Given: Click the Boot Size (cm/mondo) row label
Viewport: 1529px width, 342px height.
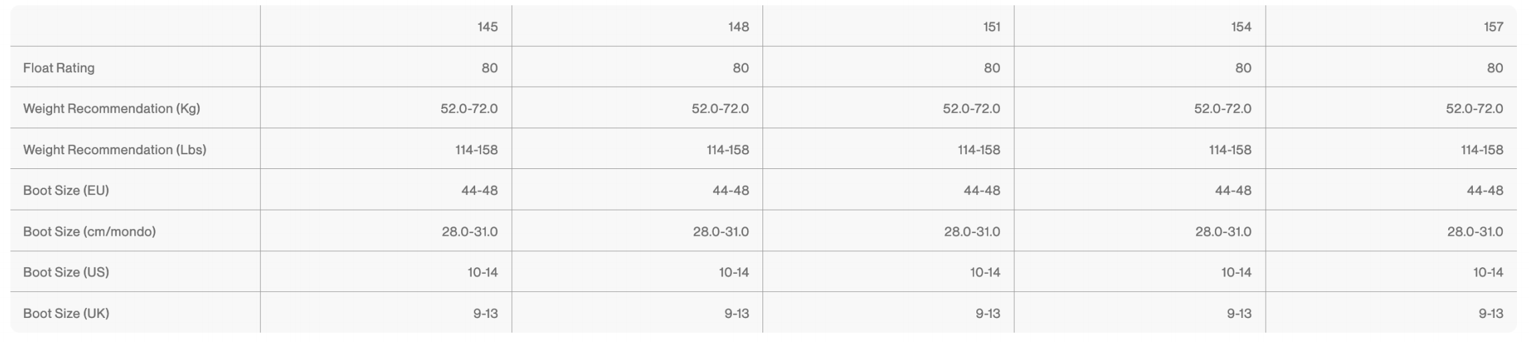Looking at the screenshot, I should pyautogui.click(x=90, y=232).
